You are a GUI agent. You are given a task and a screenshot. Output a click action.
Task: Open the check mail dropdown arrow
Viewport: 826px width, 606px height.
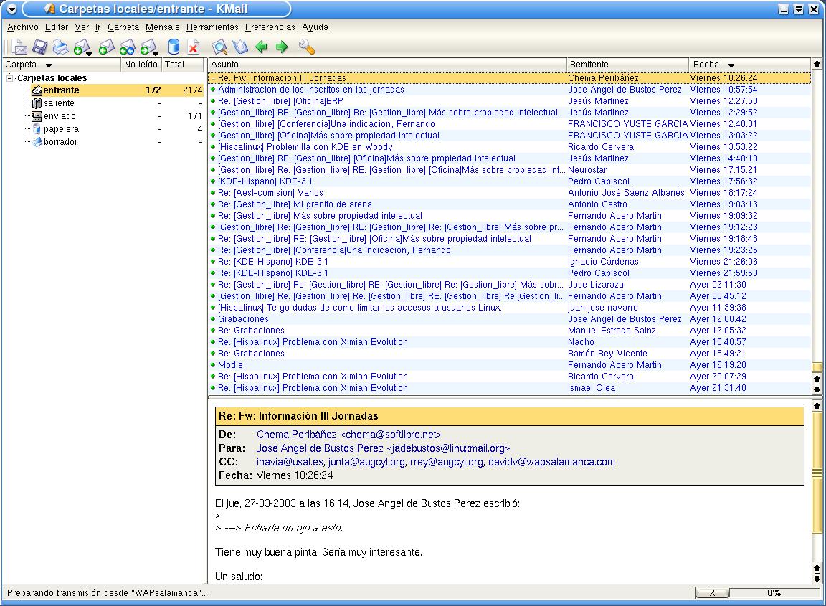point(89,53)
